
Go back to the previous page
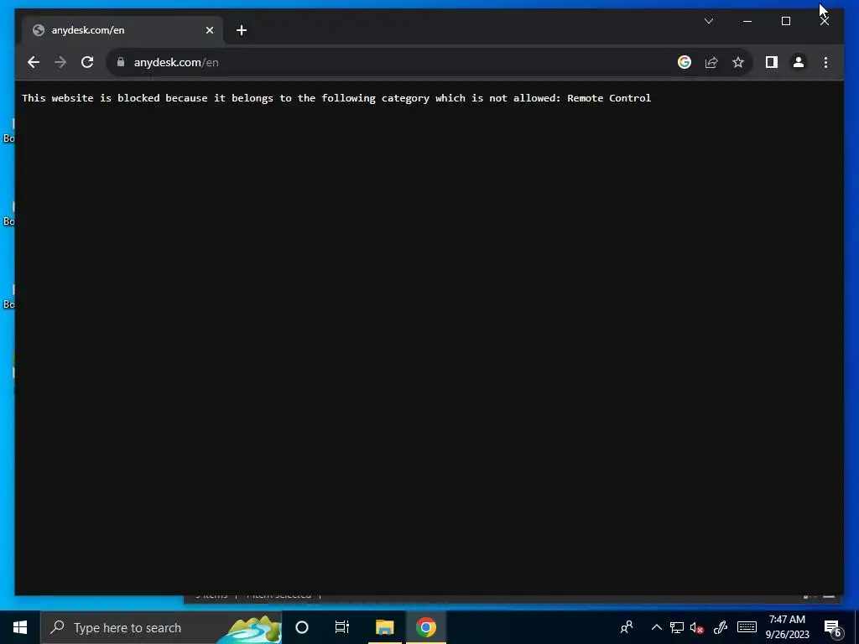pyautogui.click(x=34, y=62)
